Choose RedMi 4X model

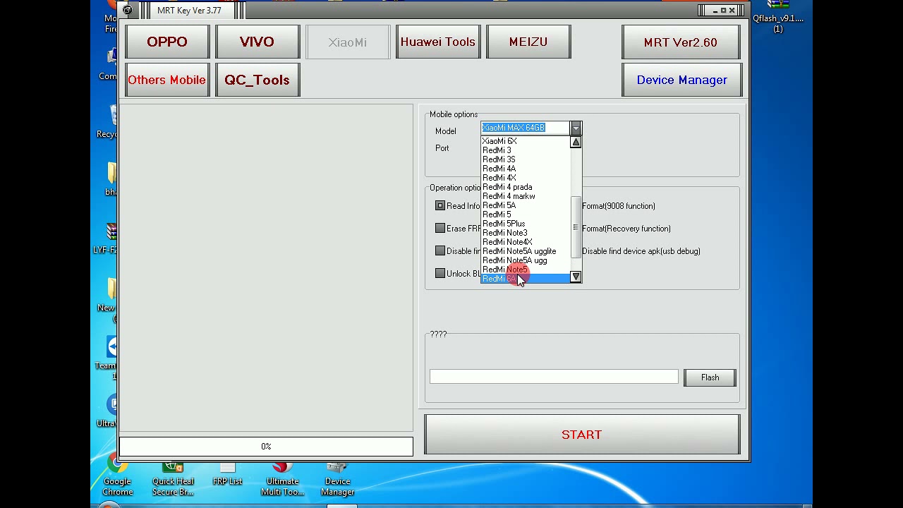tap(526, 178)
